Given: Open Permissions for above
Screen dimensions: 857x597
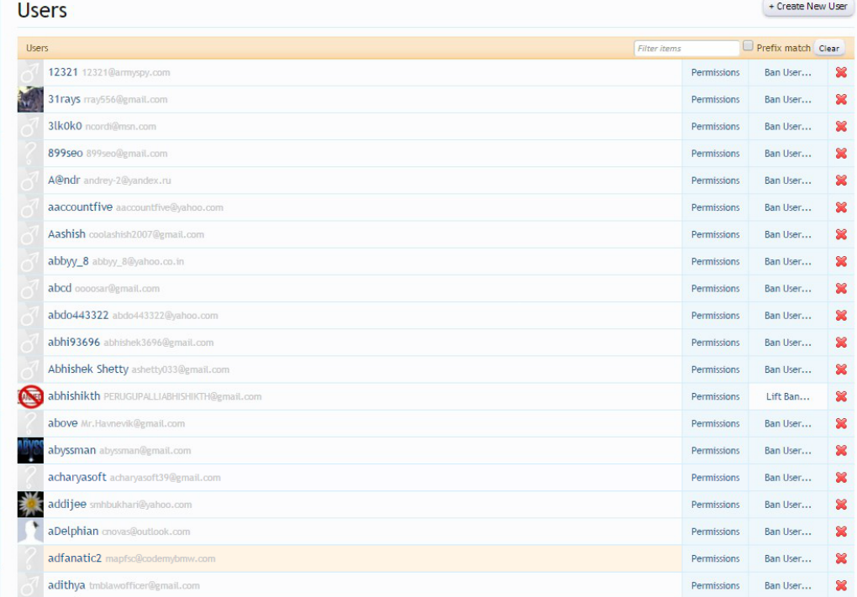Looking at the screenshot, I should [716, 424].
